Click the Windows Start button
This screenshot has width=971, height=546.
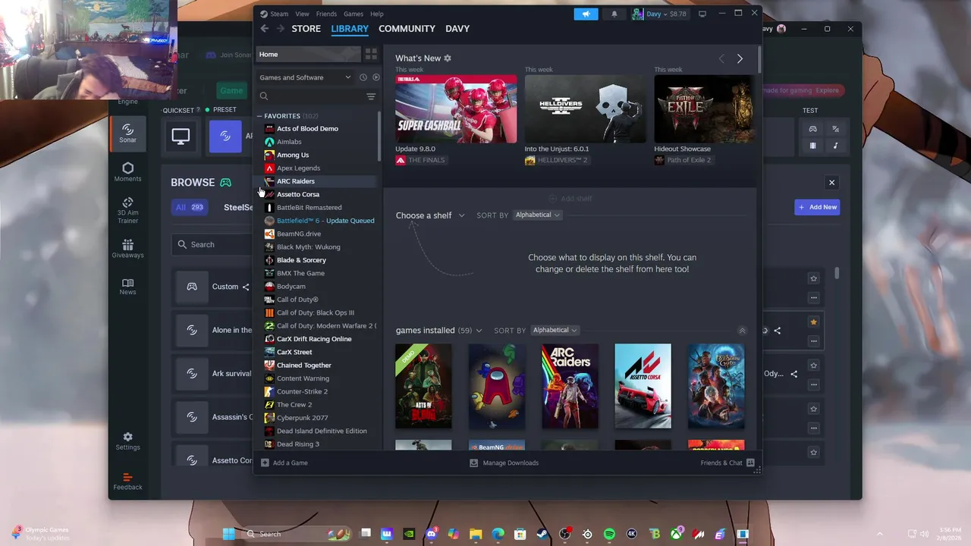(x=228, y=534)
